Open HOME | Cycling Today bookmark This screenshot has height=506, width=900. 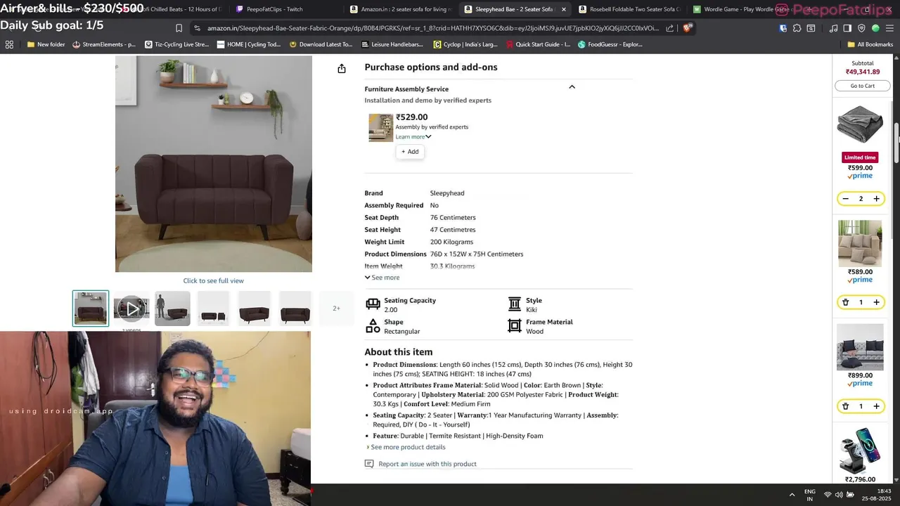pyautogui.click(x=249, y=44)
